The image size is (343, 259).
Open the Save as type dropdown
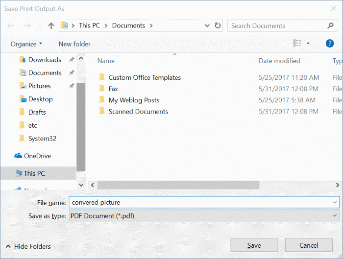point(204,216)
